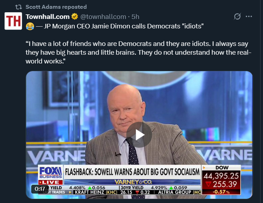Click the Grok slashed-circle icon
The height and width of the screenshot is (203, 263).
(x=237, y=17)
